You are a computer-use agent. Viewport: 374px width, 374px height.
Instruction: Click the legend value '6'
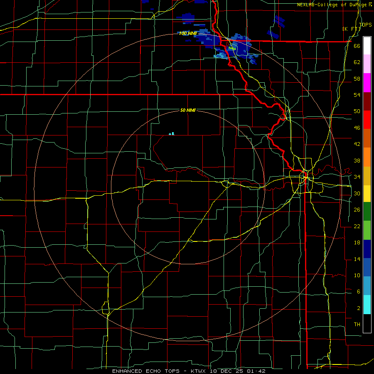point(358,292)
